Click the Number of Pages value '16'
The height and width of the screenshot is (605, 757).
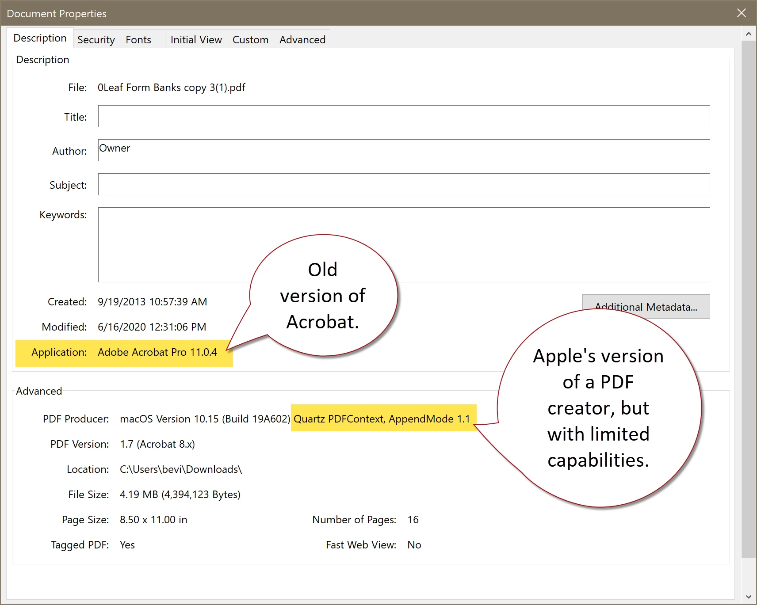[413, 520]
